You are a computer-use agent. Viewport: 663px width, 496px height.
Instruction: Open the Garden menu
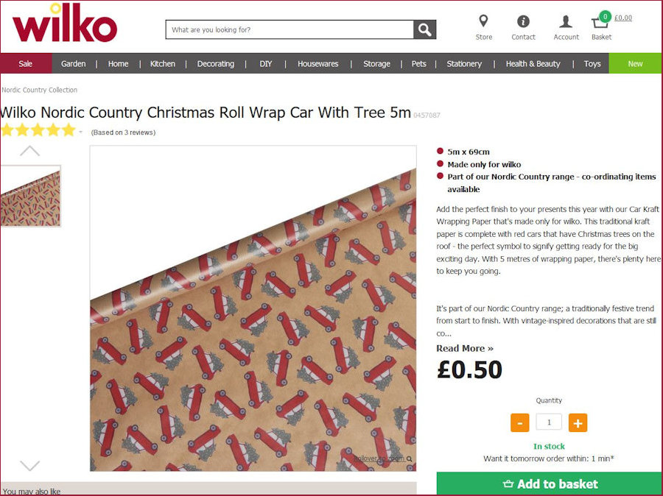pyautogui.click(x=73, y=64)
